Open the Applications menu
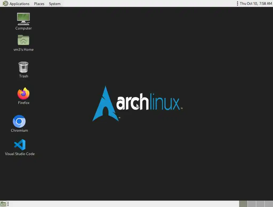 click(19, 4)
